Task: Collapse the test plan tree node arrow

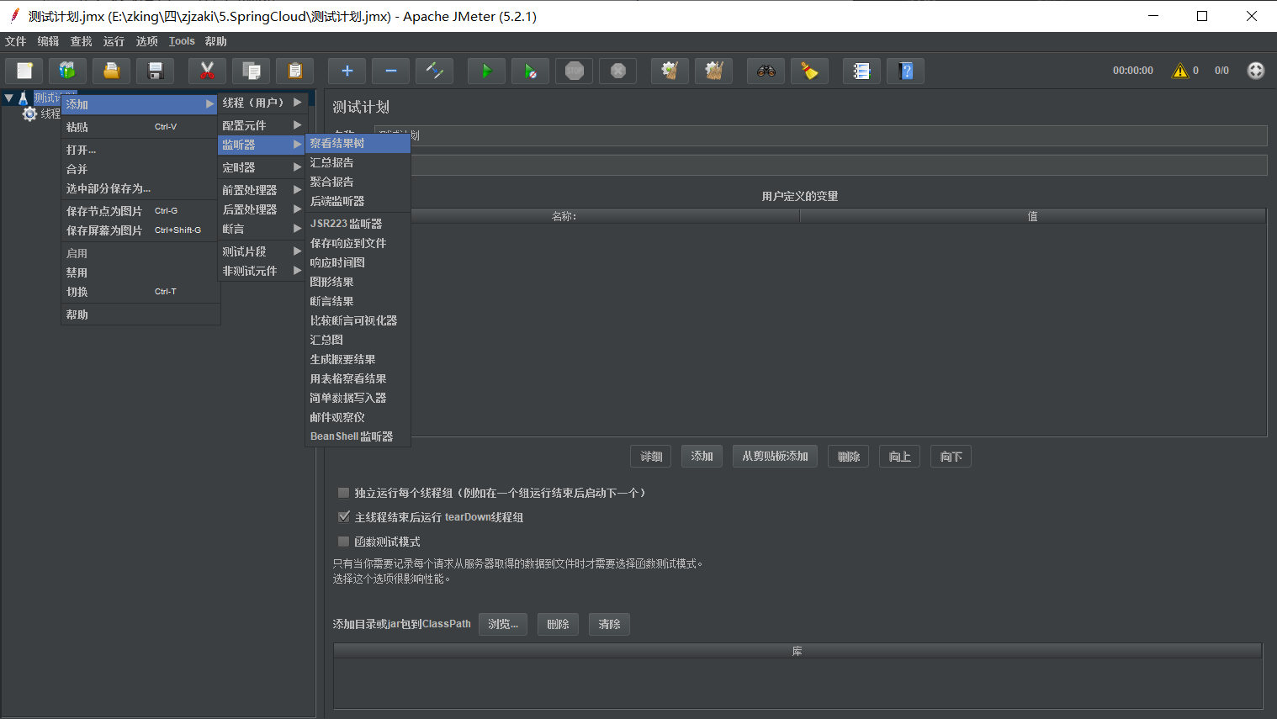Action: point(9,98)
